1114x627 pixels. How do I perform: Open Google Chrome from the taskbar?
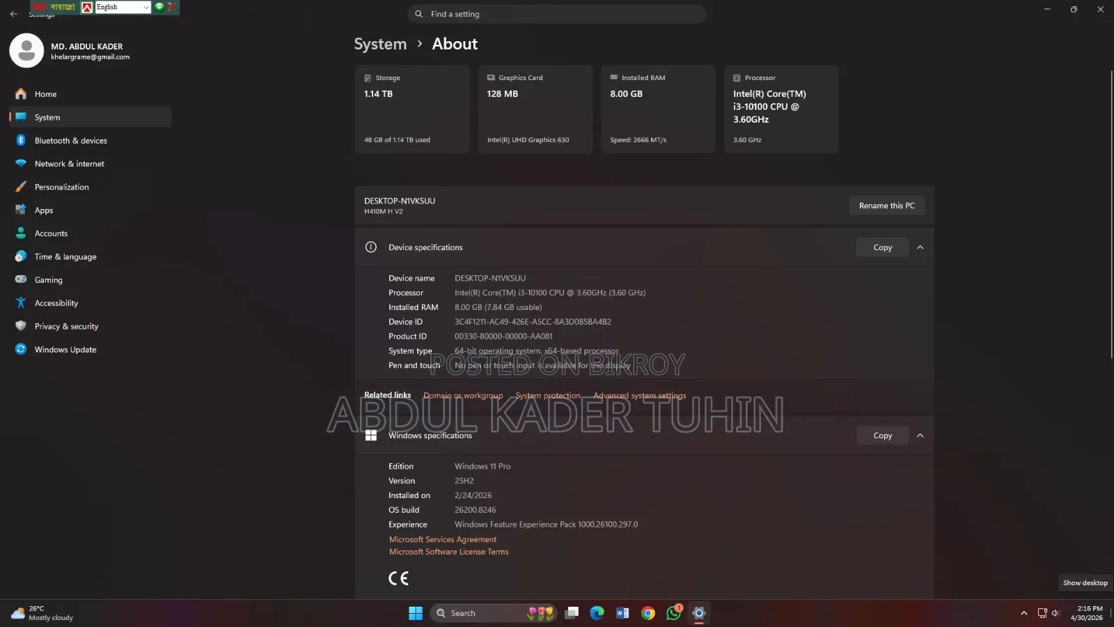click(x=648, y=613)
